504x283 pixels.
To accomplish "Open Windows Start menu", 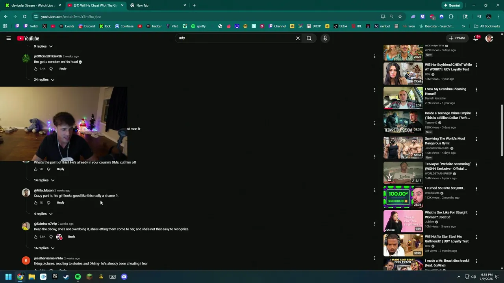I will tap(8, 277).
